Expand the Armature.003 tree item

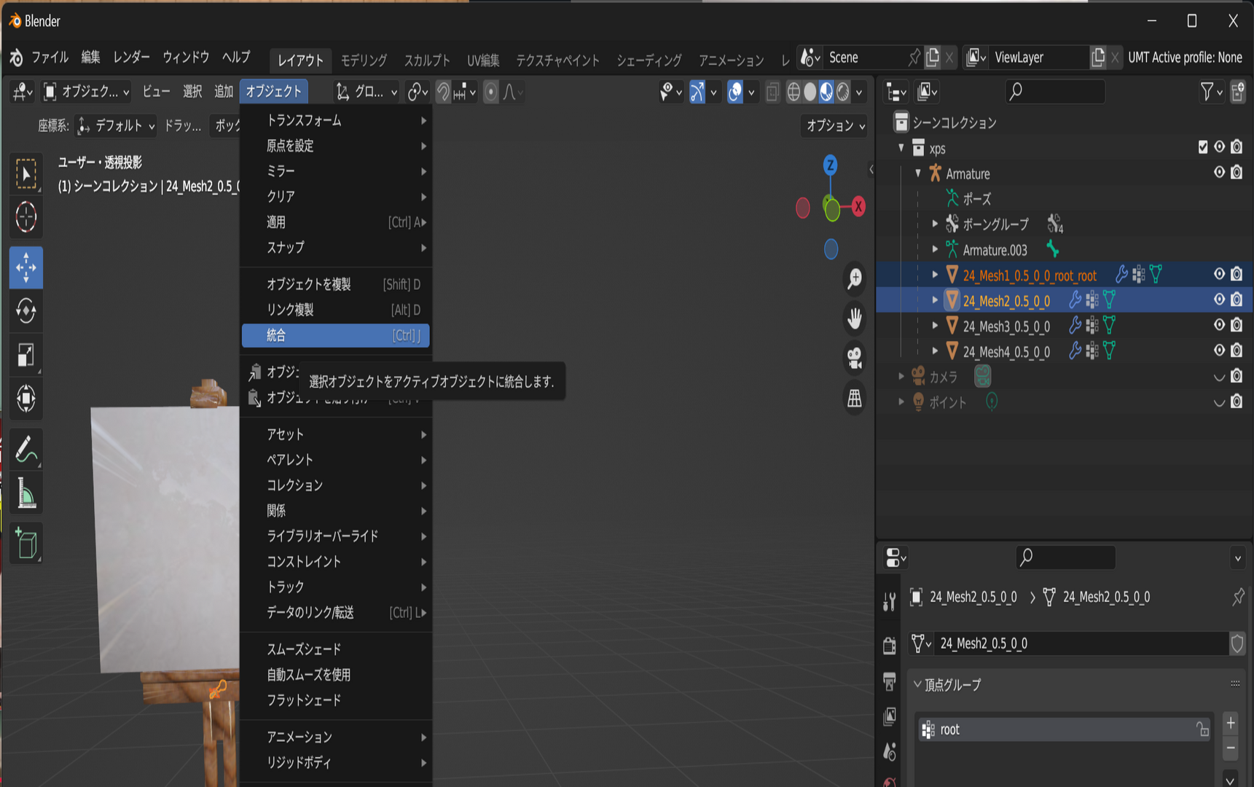point(935,249)
